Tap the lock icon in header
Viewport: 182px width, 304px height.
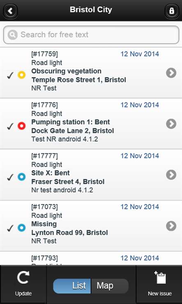tap(172, 11)
